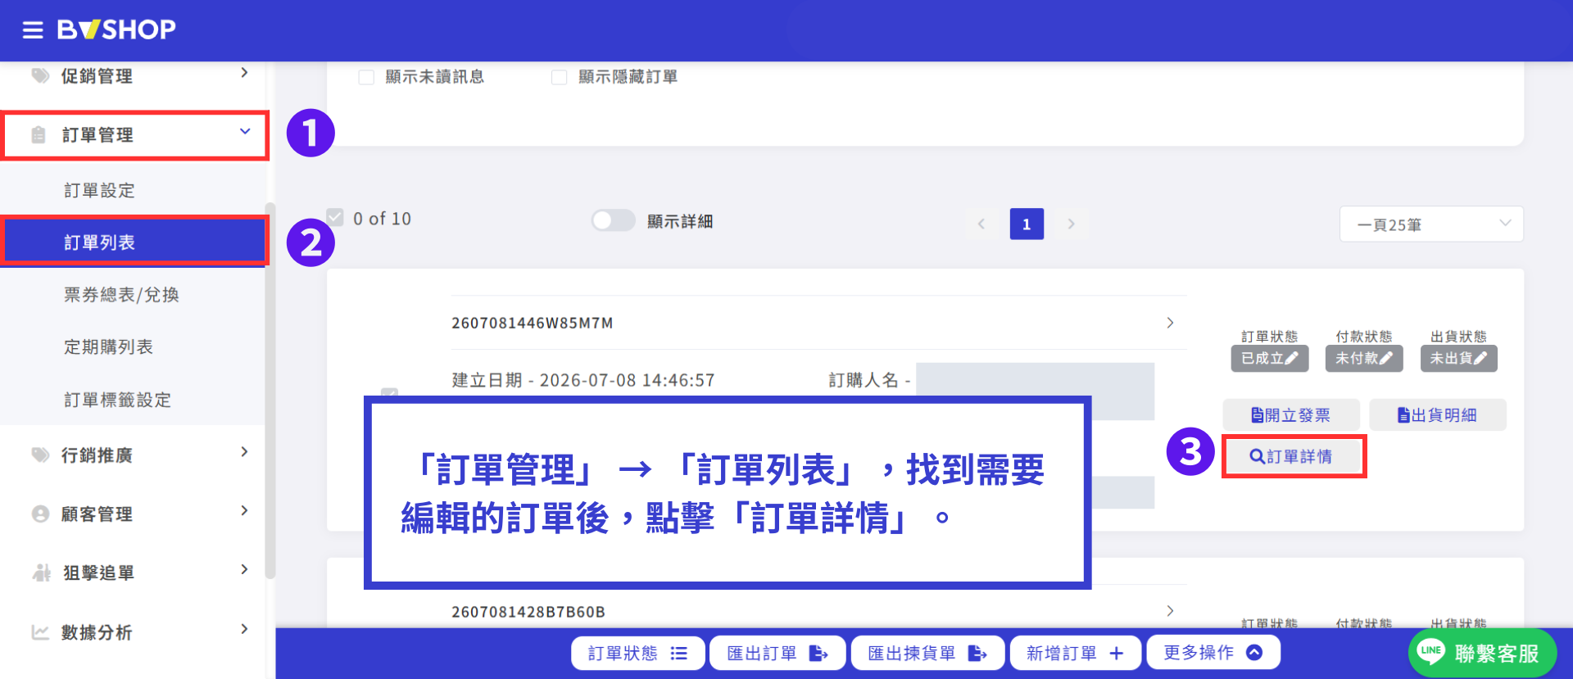
Task: Select 訂單列表 in the sidebar
Action: coord(134,242)
